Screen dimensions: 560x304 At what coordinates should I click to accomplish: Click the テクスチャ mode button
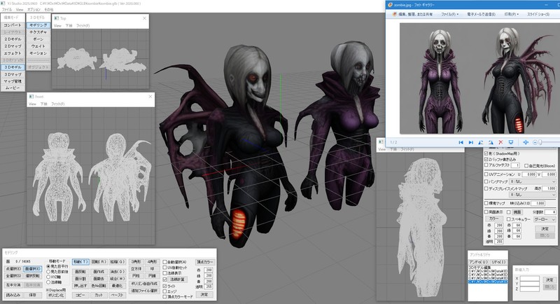pyautogui.click(x=38, y=32)
